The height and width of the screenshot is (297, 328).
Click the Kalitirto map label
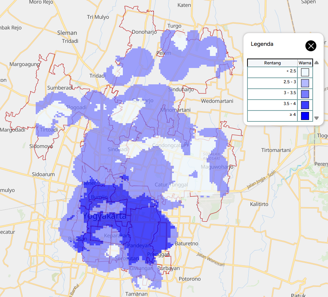[x=259, y=204]
